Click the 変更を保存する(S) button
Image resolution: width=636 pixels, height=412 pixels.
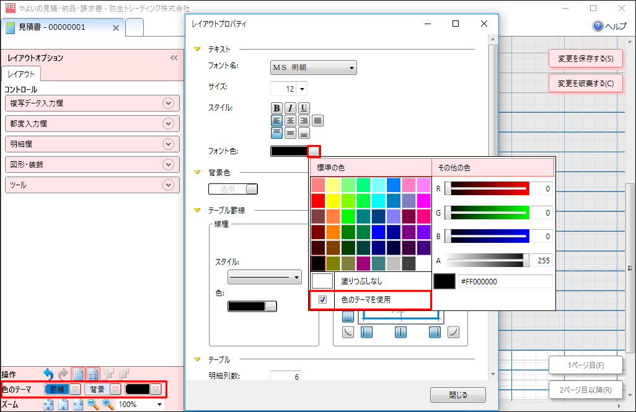585,58
